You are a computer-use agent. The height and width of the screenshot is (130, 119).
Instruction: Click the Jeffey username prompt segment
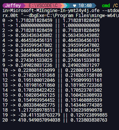point(13,6)
